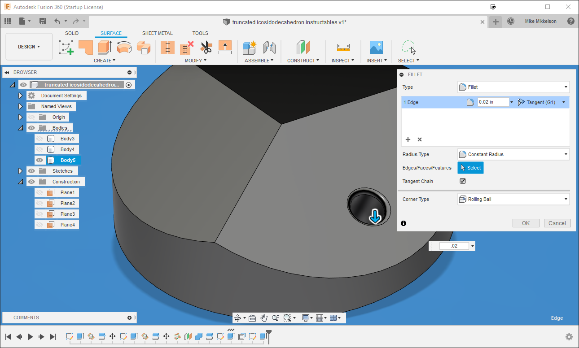
Task: Open the Radius Type dropdown
Action: (513, 154)
